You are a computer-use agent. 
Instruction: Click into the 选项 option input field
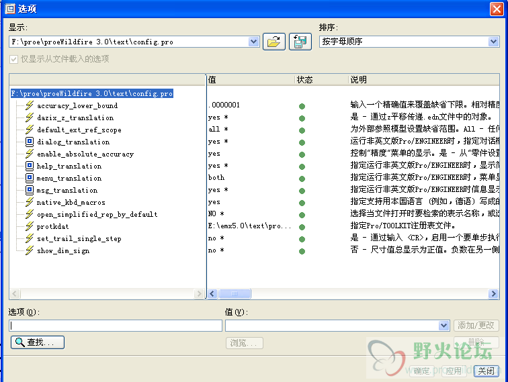tap(116, 326)
